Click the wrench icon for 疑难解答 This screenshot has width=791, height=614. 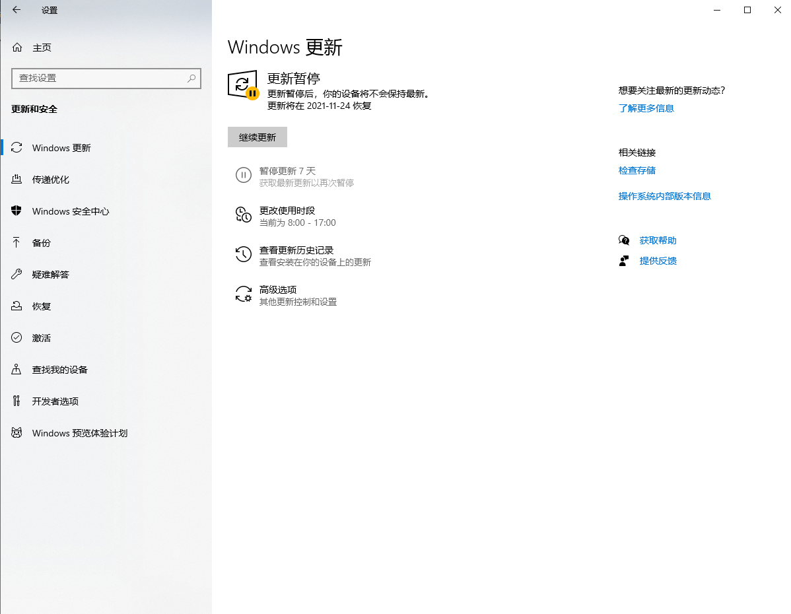(x=17, y=274)
